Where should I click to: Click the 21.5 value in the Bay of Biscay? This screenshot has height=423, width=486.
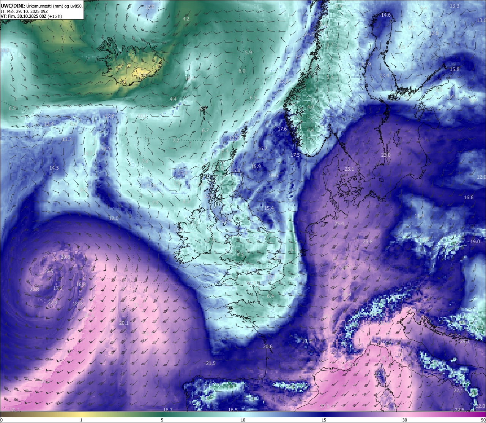211,363
